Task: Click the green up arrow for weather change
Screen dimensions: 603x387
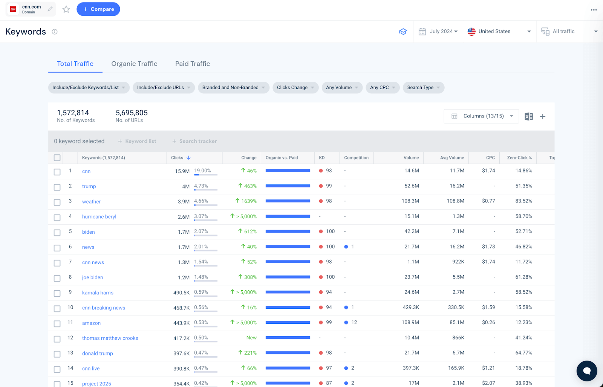Action: pyautogui.click(x=237, y=201)
